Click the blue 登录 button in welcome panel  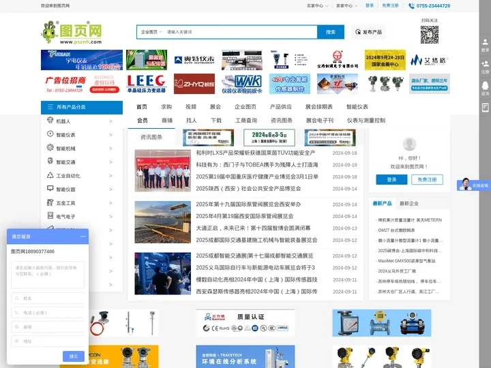pos(391,180)
